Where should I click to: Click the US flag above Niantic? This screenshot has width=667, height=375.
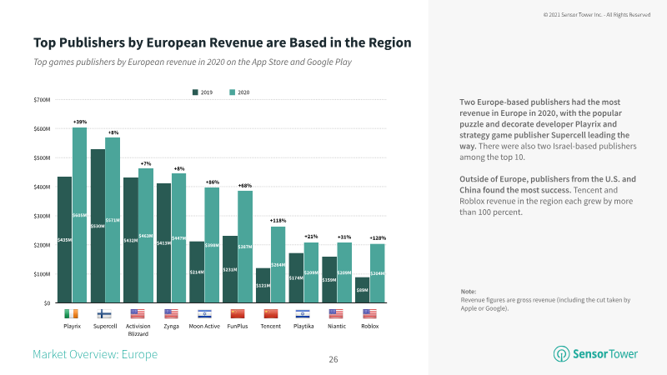tap(336, 314)
